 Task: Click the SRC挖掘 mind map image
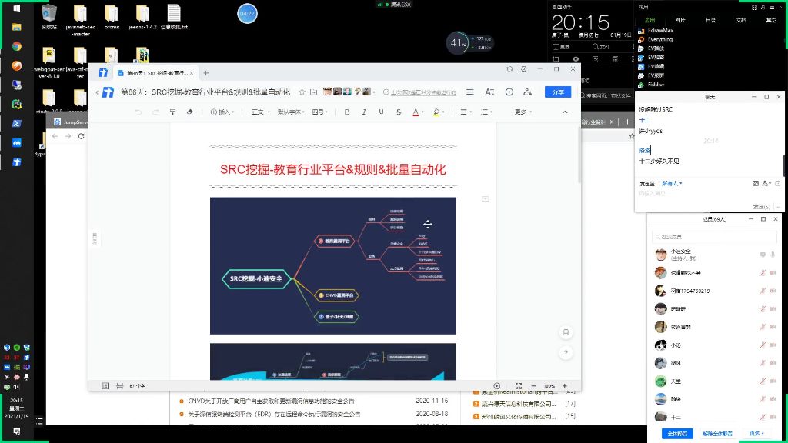333,265
